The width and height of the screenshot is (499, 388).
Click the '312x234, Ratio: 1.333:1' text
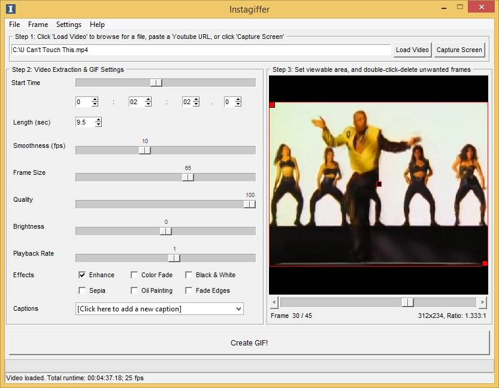click(x=452, y=316)
